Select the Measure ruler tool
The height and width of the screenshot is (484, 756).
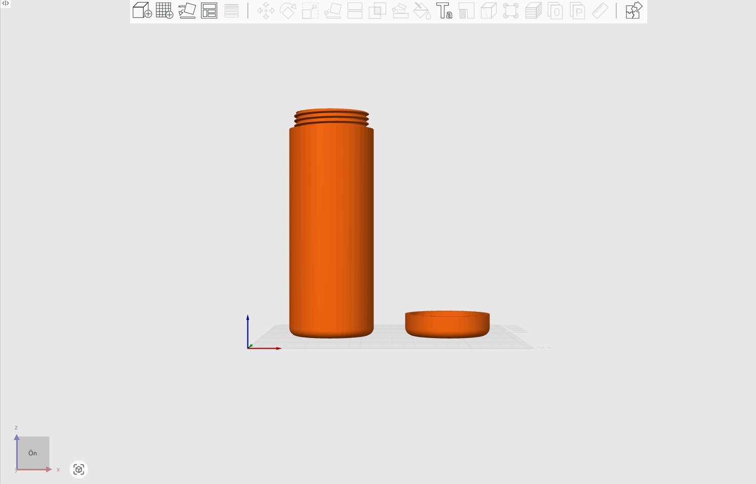[x=600, y=11]
